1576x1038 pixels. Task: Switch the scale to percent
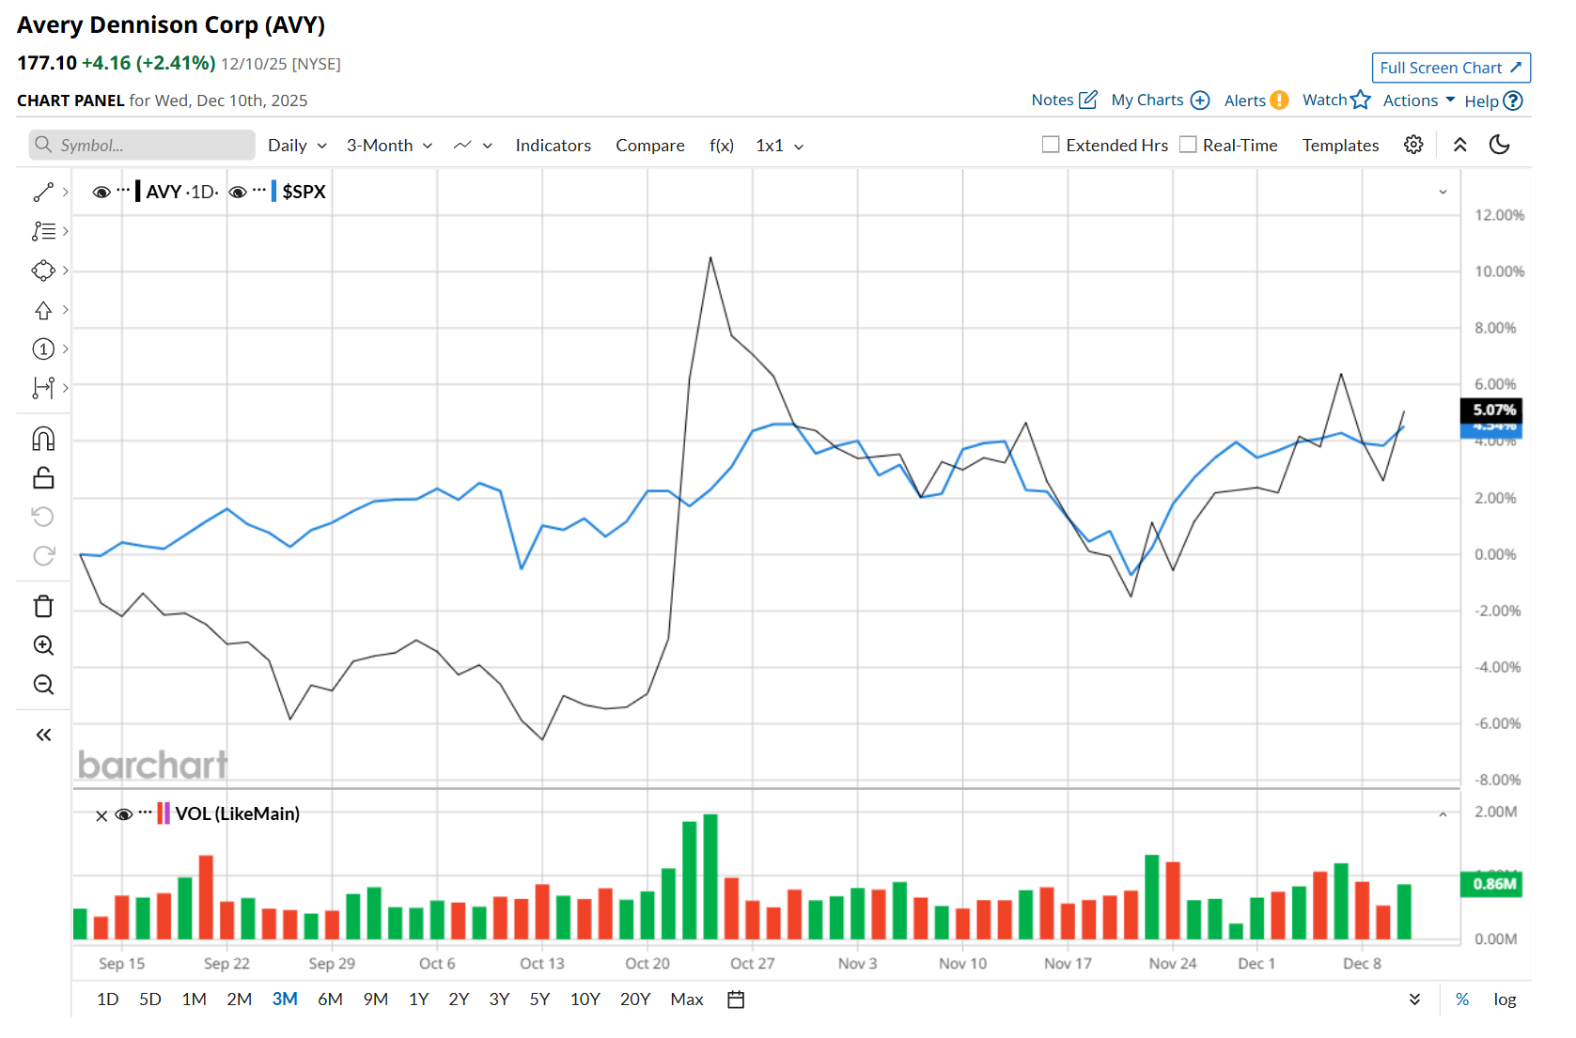(1462, 999)
